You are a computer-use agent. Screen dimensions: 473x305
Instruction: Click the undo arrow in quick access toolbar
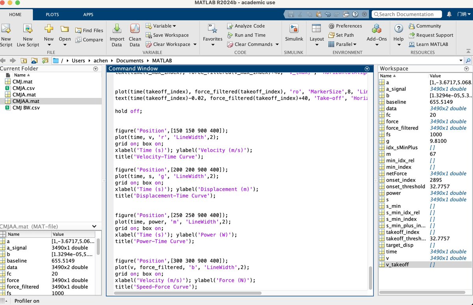[328, 14]
